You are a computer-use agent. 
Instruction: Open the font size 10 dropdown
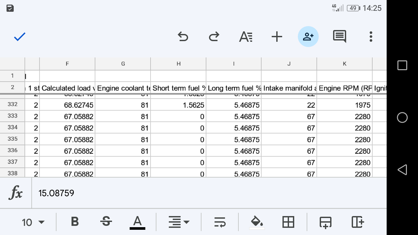coord(33,222)
